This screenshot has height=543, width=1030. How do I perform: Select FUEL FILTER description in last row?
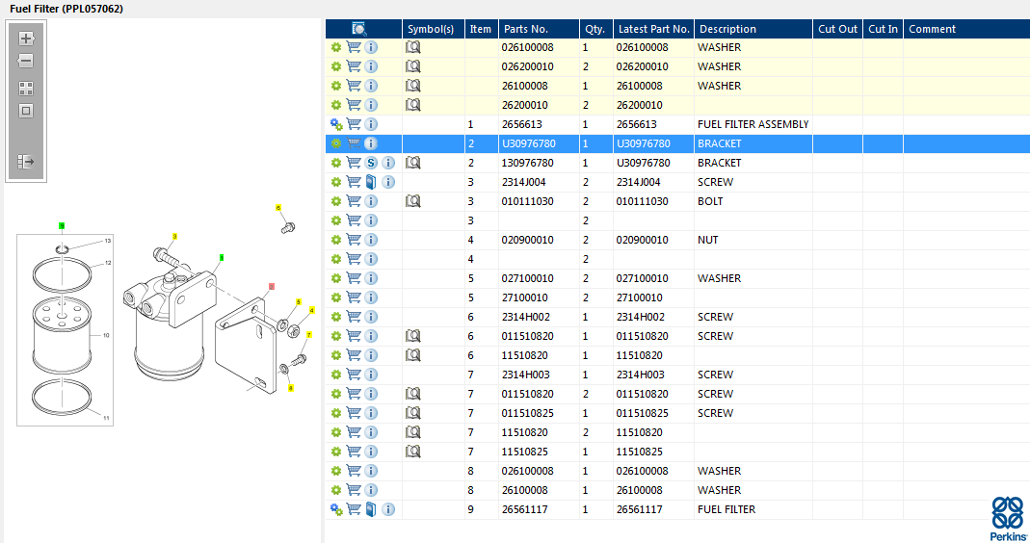726,509
